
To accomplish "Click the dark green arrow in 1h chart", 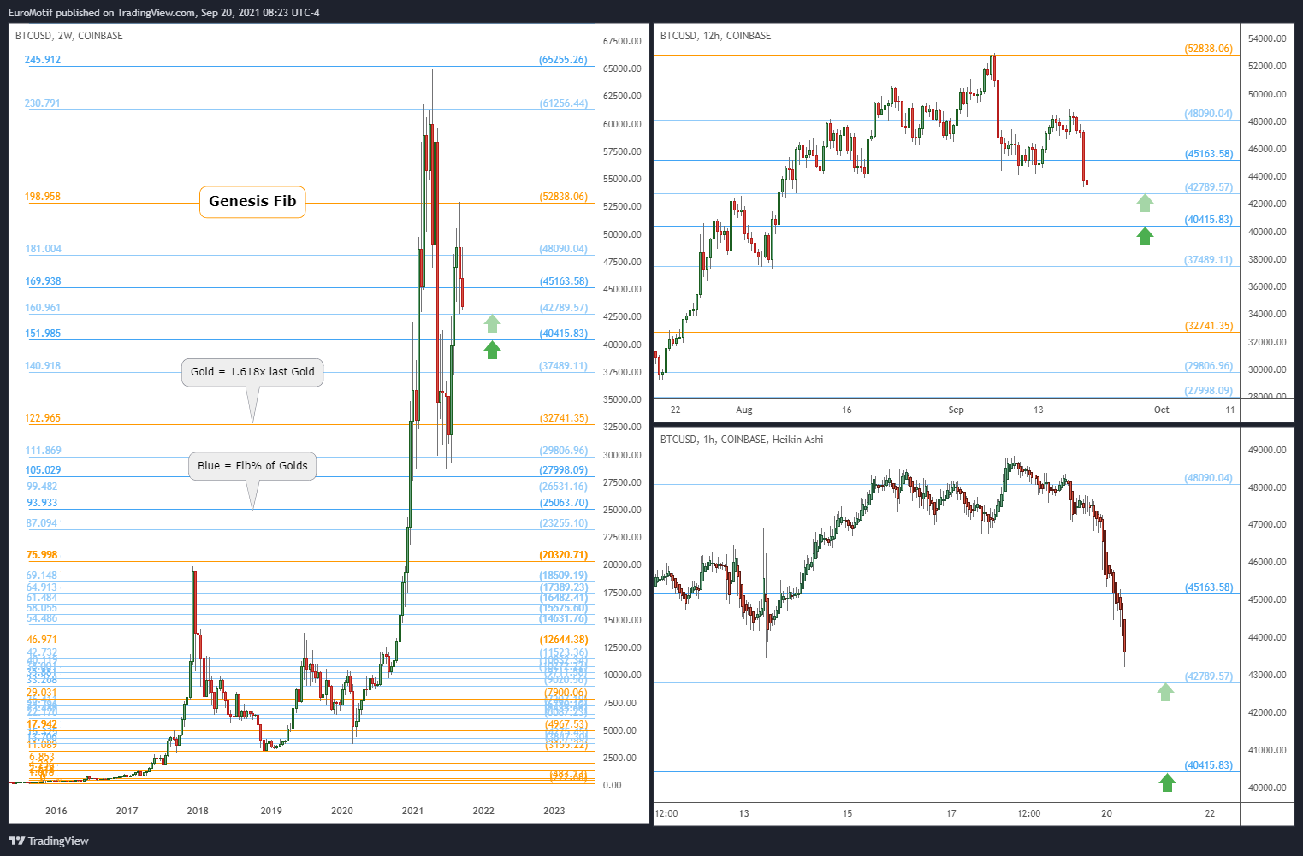I will pos(1167,782).
